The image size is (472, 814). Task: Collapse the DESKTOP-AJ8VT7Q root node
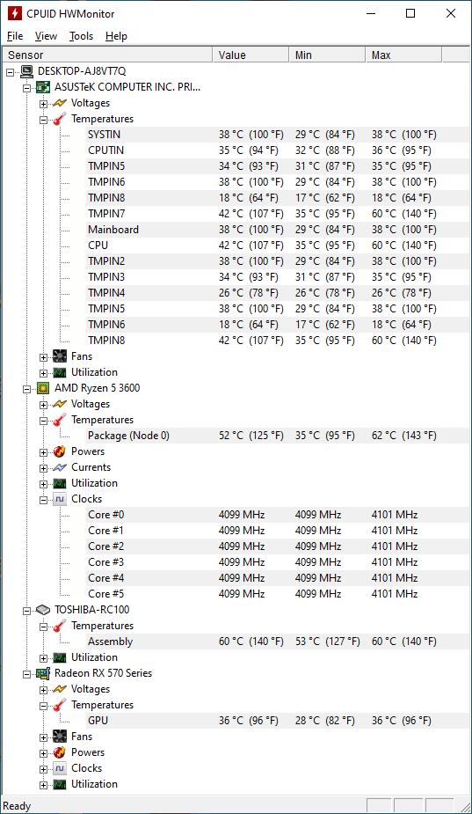tap(10, 72)
